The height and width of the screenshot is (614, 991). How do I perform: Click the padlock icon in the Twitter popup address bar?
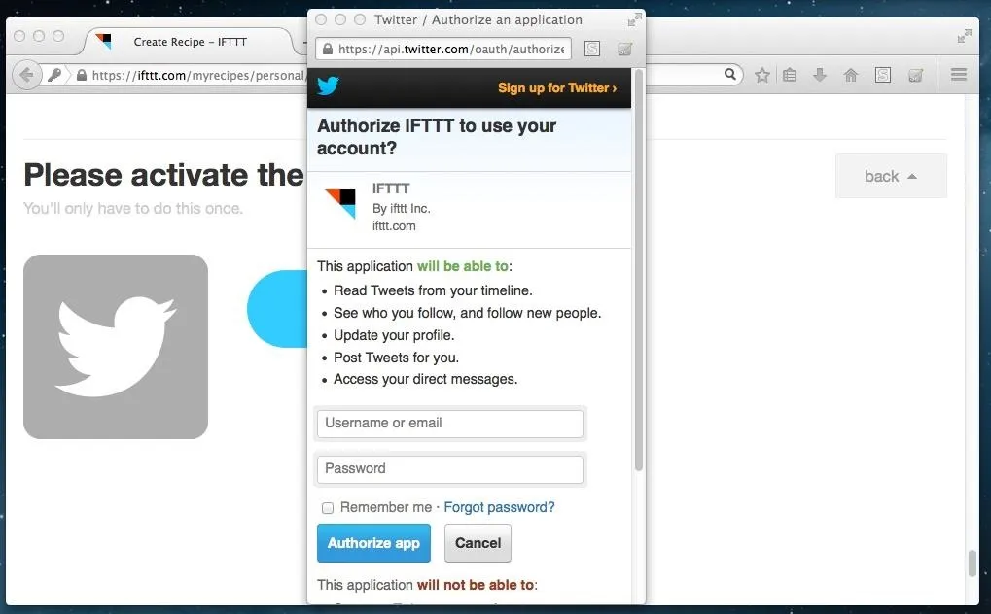[x=328, y=50]
